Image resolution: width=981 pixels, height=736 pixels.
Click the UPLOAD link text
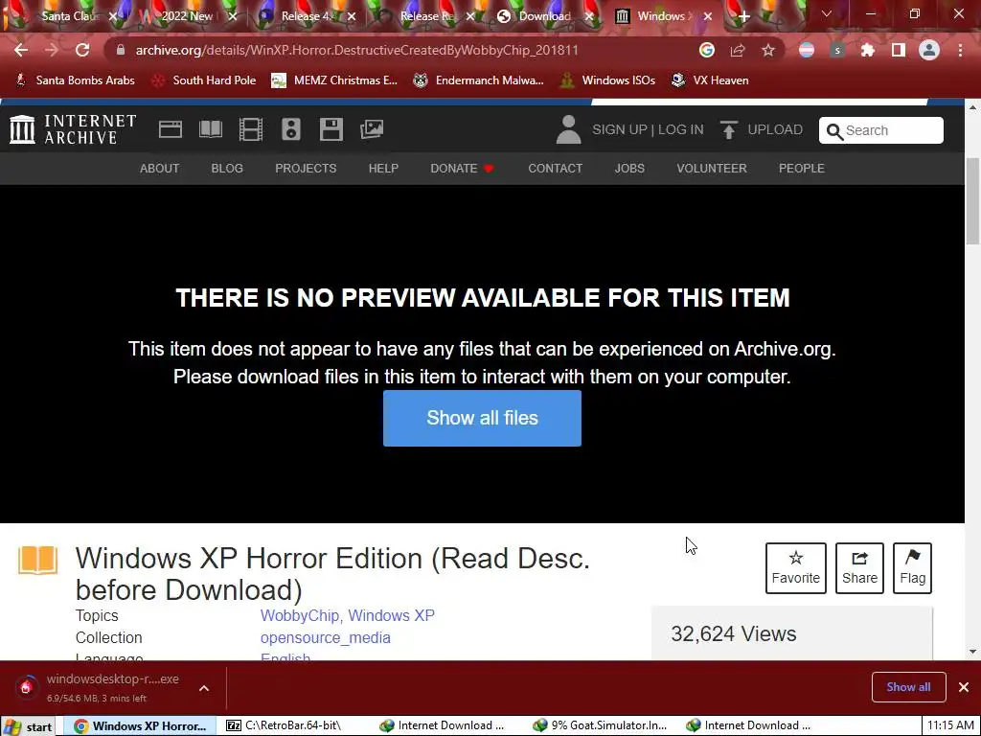(775, 129)
